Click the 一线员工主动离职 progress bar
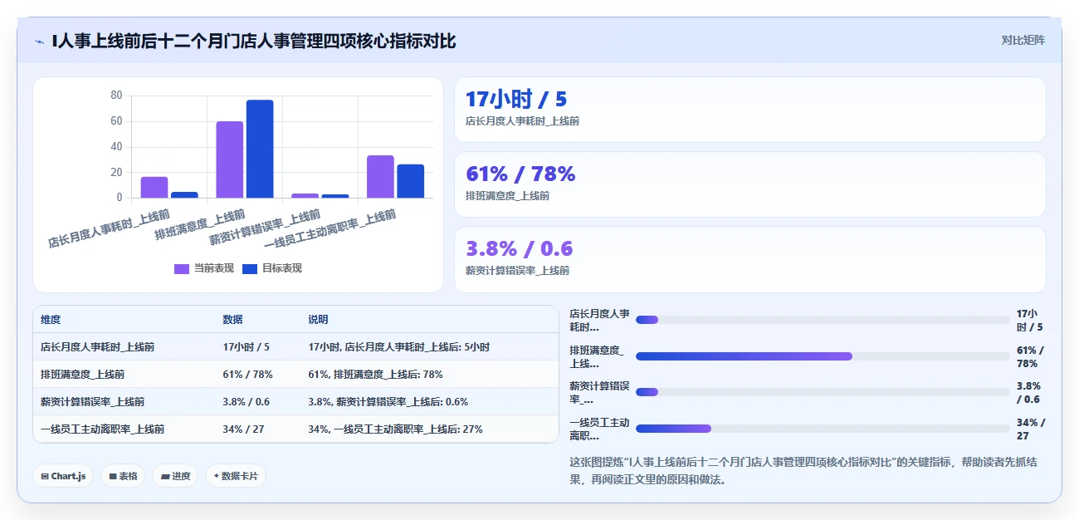Screen dimensions: 1079x520 (x=823, y=429)
